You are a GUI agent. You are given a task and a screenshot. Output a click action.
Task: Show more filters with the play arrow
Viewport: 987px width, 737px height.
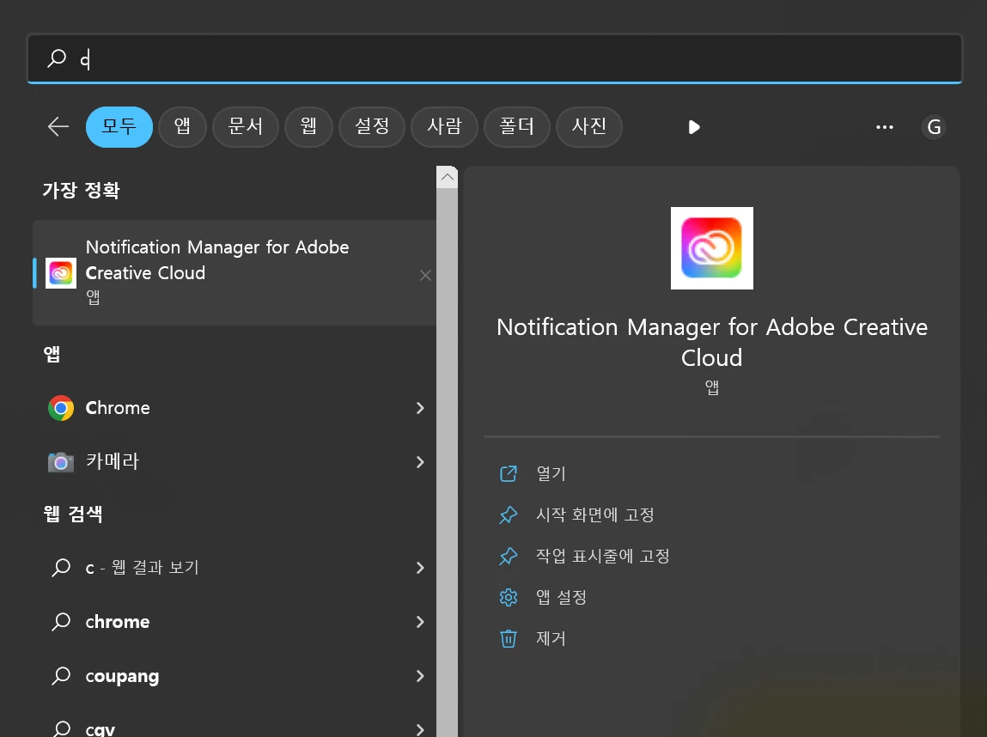tap(694, 127)
